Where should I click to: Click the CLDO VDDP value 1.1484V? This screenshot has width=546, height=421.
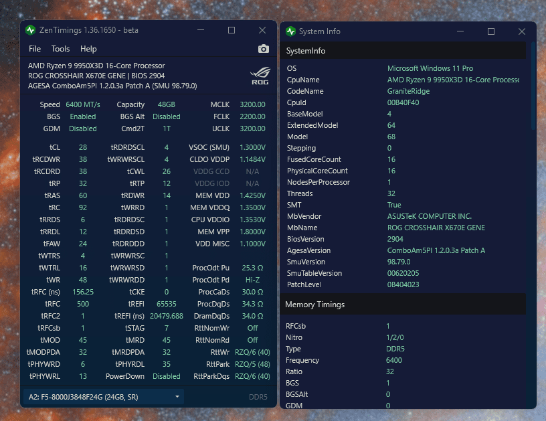pos(252,159)
